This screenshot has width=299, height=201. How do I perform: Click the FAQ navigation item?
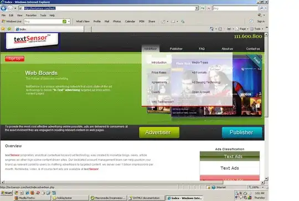click(202, 49)
